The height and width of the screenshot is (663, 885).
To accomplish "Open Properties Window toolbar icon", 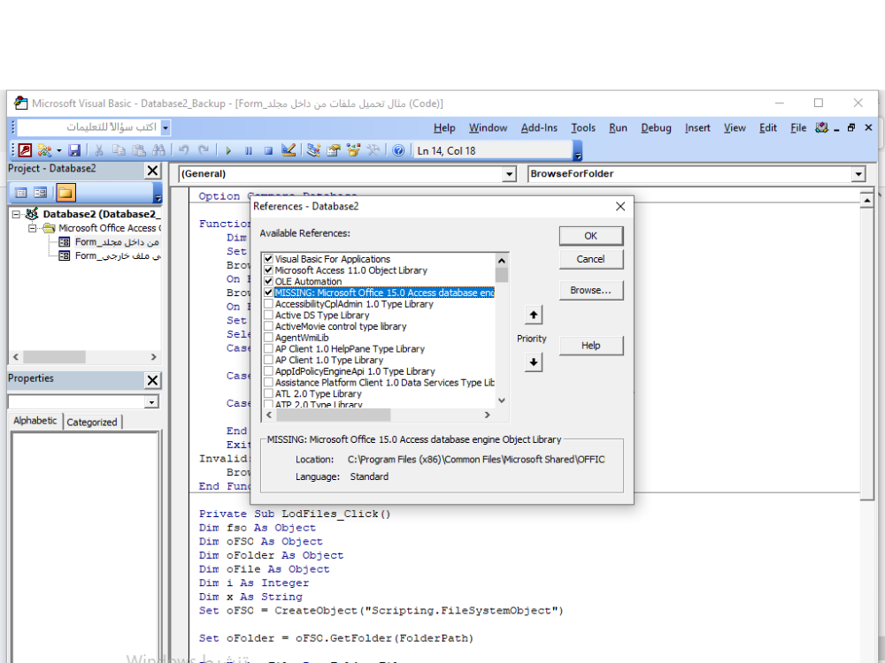I will [x=334, y=150].
